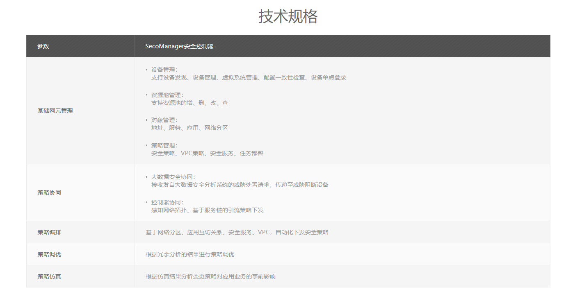566x294 pixels.
Task: Click the 参数 column header
Action: pos(43,46)
